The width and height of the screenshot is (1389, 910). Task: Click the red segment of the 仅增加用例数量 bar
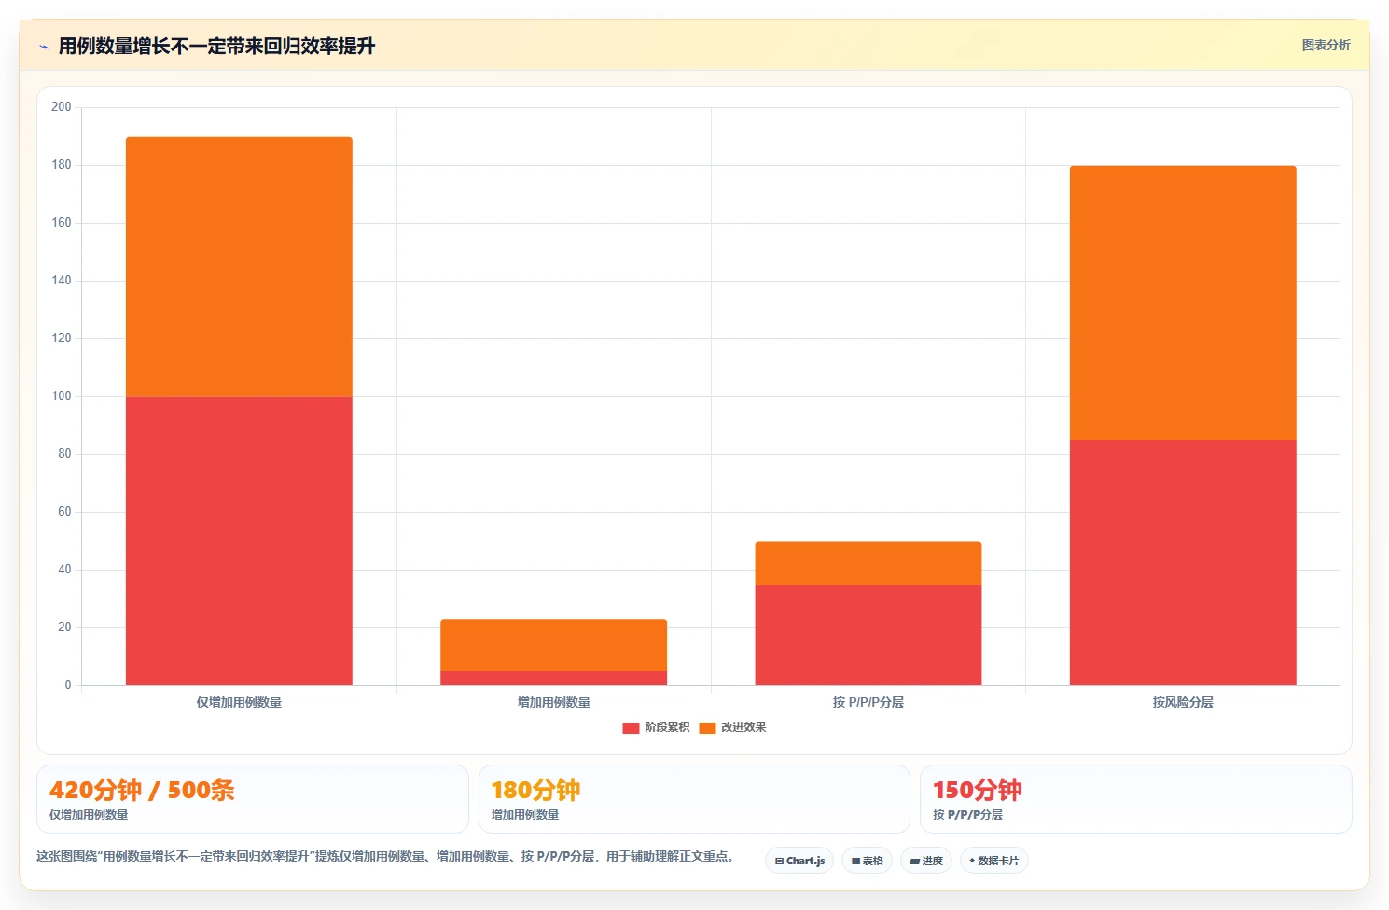tap(239, 541)
